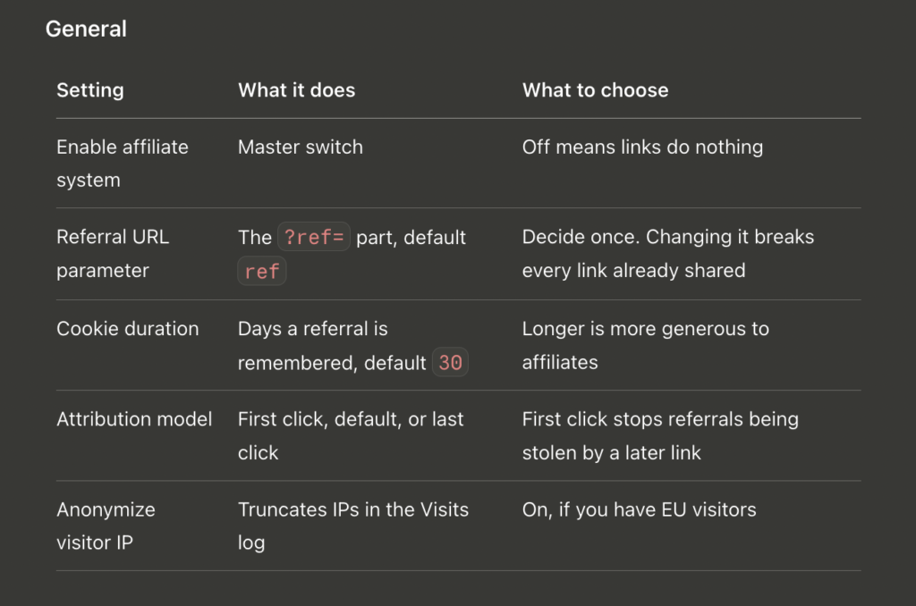Click the ?ref= inline code snippet
Image resolution: width=916 pixels, height=606 pixels.
(314, 237)
